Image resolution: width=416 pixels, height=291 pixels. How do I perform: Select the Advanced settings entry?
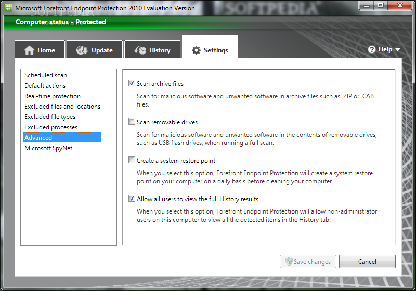(62, 137)
